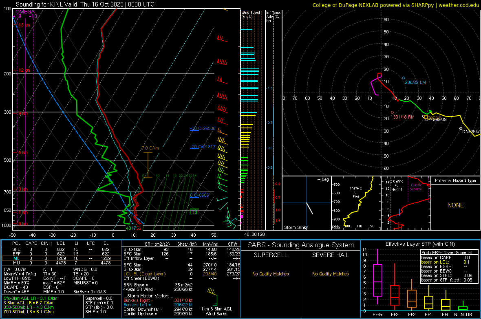Click the Theta-E v. Pres label
Screen dimensions: 481x319
356,192
